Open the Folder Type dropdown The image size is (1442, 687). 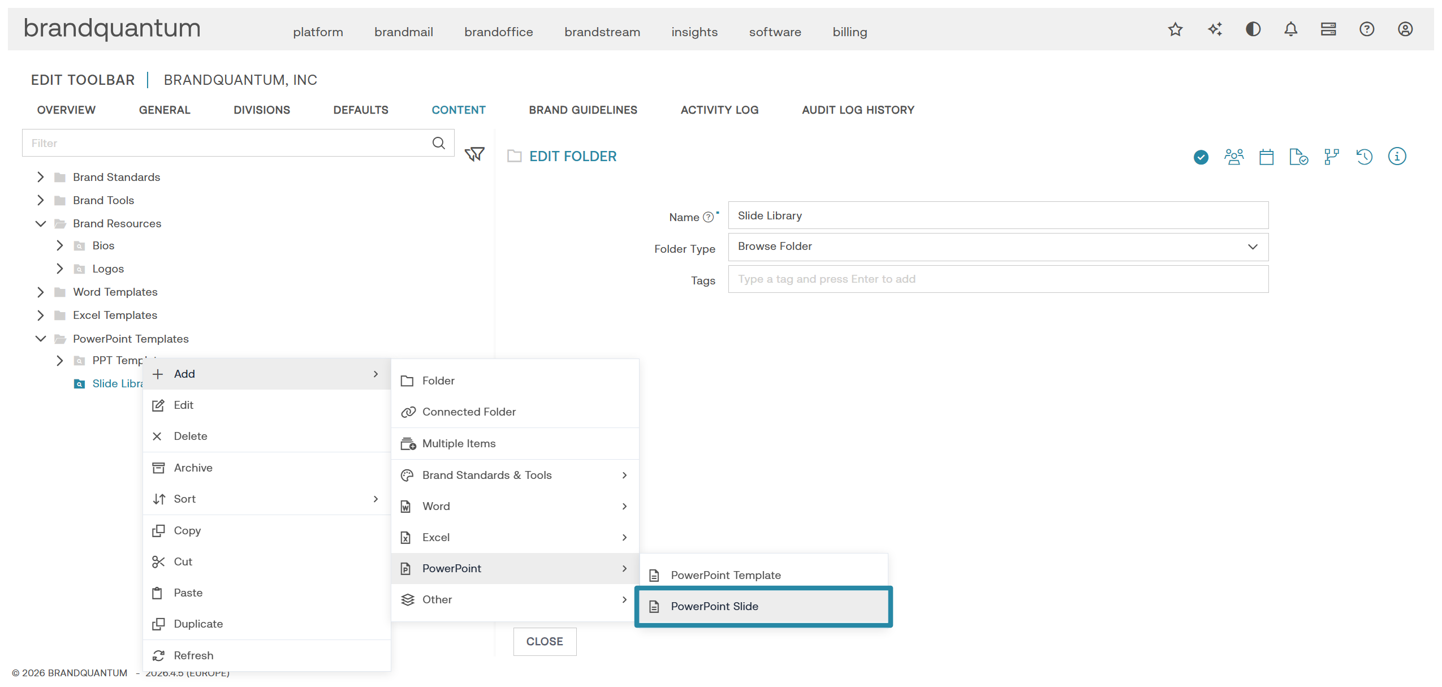pyautogui.click(x=998, y=247)
